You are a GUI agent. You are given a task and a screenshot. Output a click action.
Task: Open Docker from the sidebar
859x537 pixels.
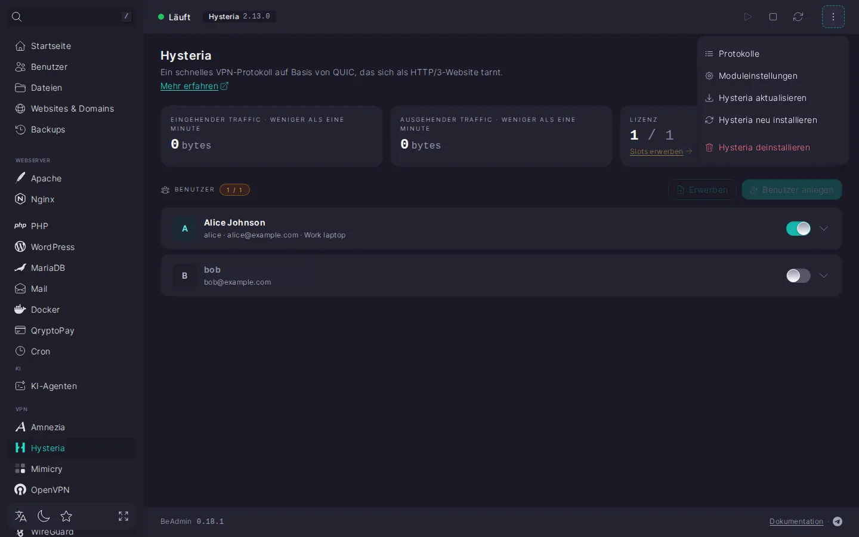point(72,310)
